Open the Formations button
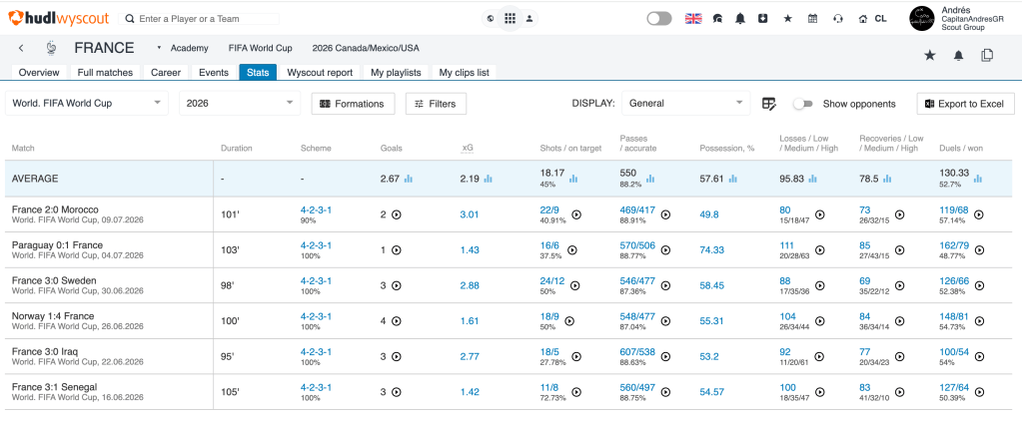Image resolution: width=1022 pixels, height=421 pixels. pos(353,104)
